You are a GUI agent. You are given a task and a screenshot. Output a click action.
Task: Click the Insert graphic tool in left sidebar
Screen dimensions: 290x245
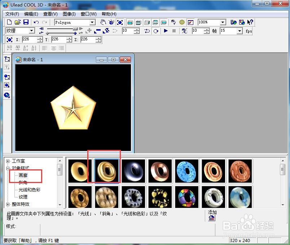[x=7, y=77]
